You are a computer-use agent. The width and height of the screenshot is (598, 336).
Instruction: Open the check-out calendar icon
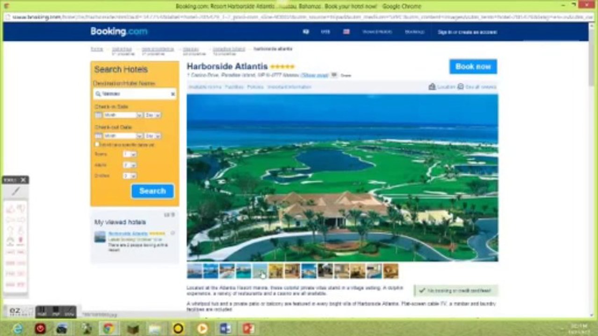98,136
